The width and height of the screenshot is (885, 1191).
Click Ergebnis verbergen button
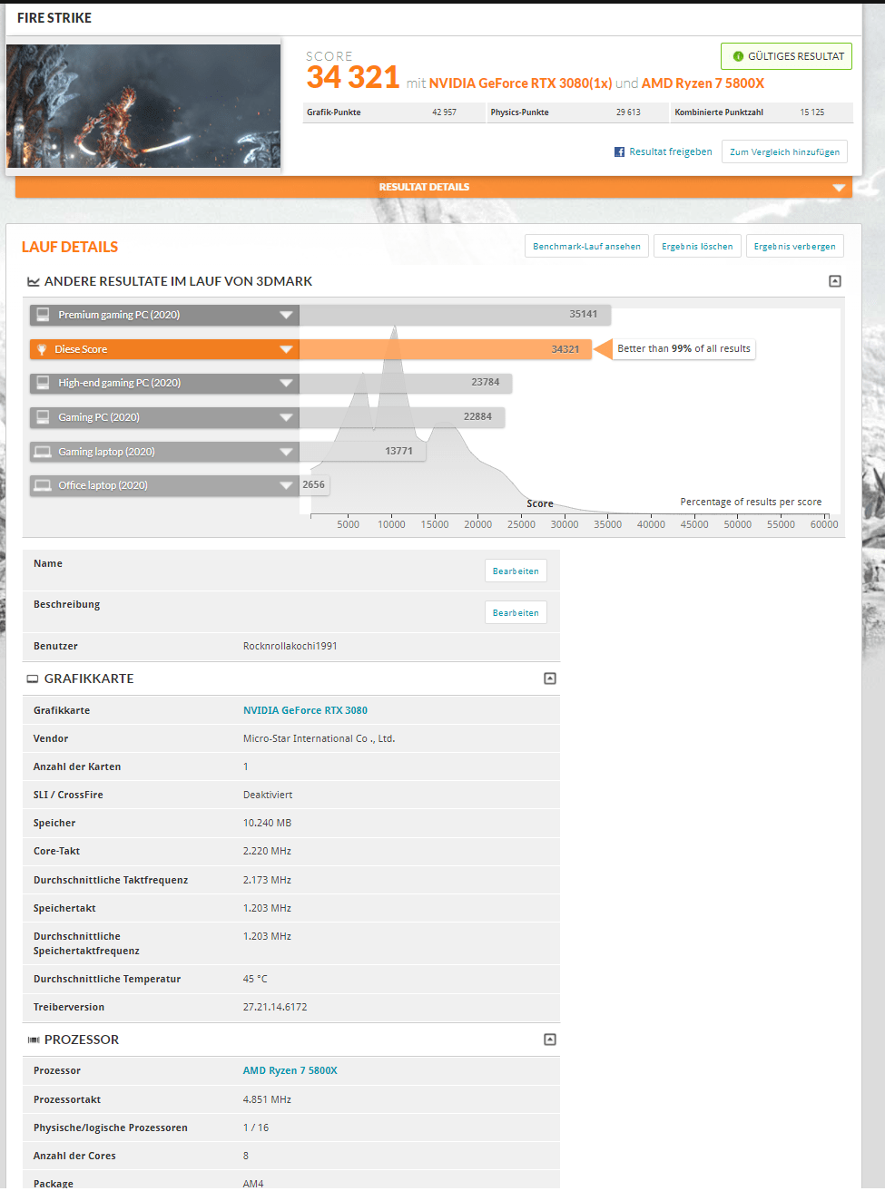pos(795,247)
